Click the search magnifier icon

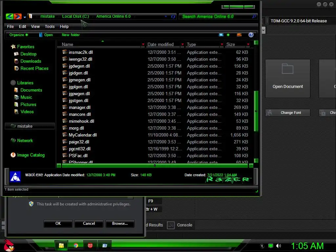click(x=254, y=16)
